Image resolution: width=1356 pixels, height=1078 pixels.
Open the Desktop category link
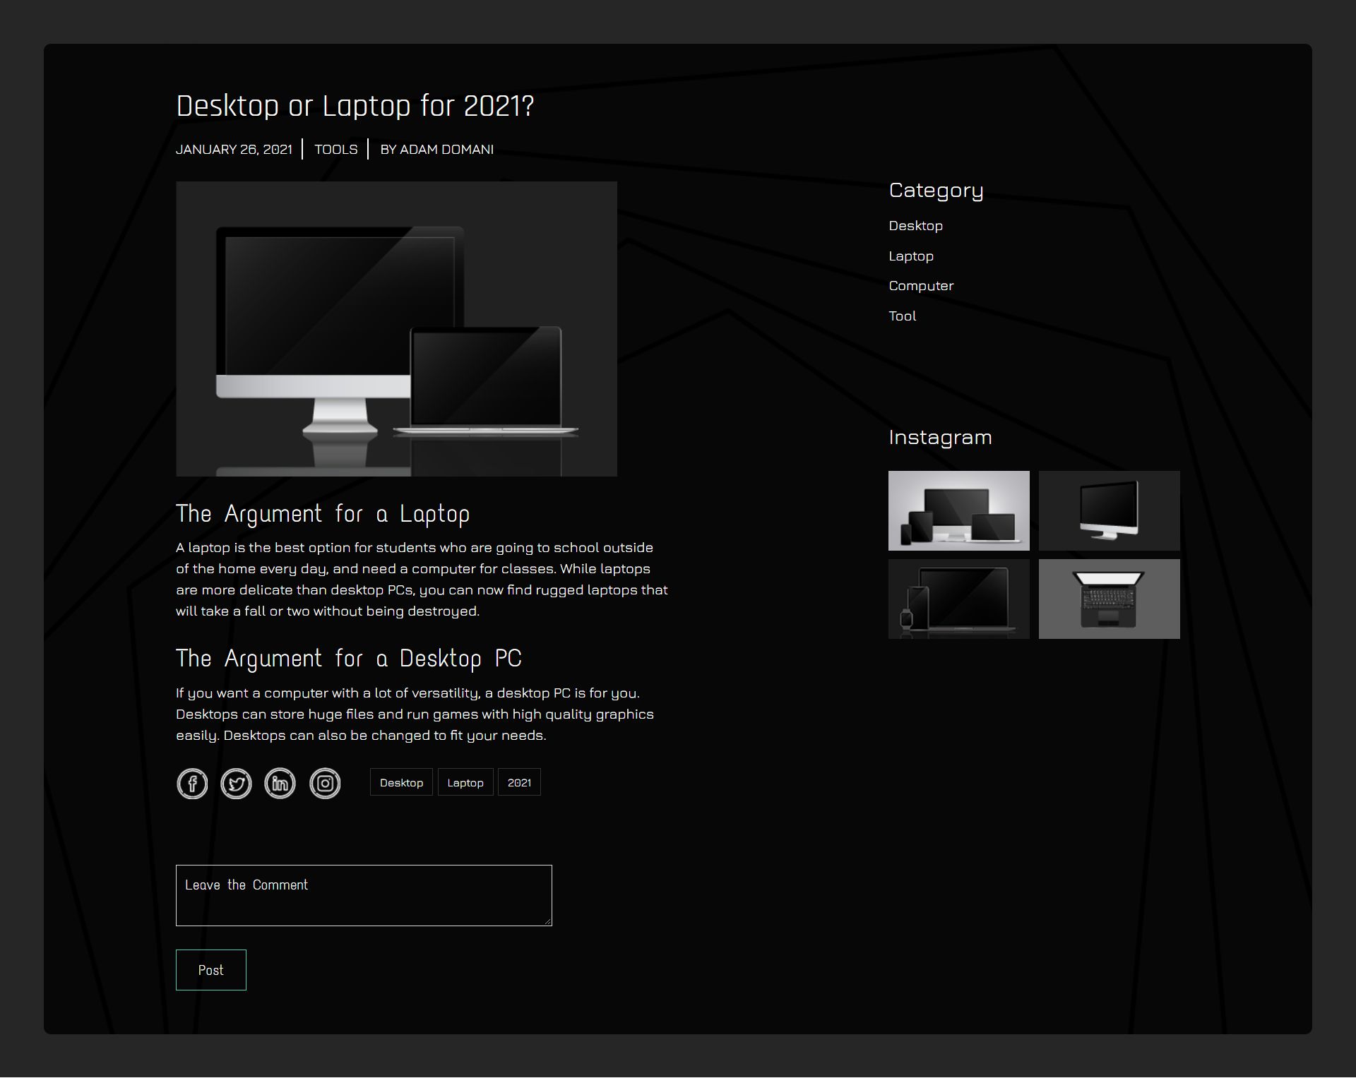915,226
